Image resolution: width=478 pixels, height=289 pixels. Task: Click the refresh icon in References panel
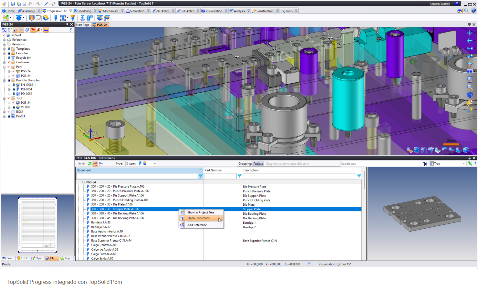(90, 164)
